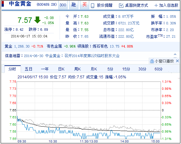Switch to the 日K daily candlestick tab
This screenshot has width=181, height=144.
[61, 69]
